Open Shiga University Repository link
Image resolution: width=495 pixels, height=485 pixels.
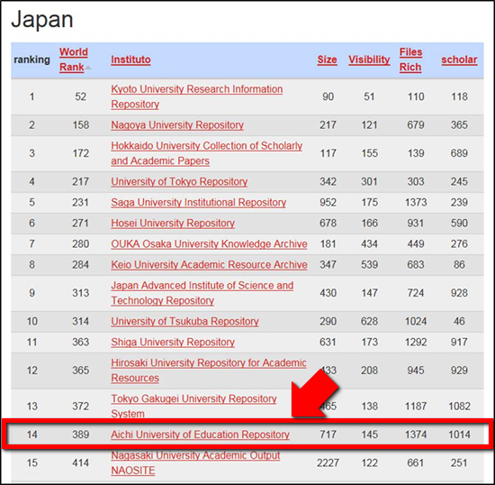(x=173, y=342)
